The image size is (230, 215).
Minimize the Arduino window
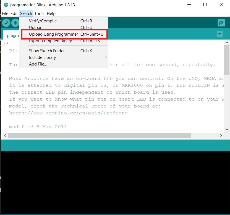click(x=189, y=5)
